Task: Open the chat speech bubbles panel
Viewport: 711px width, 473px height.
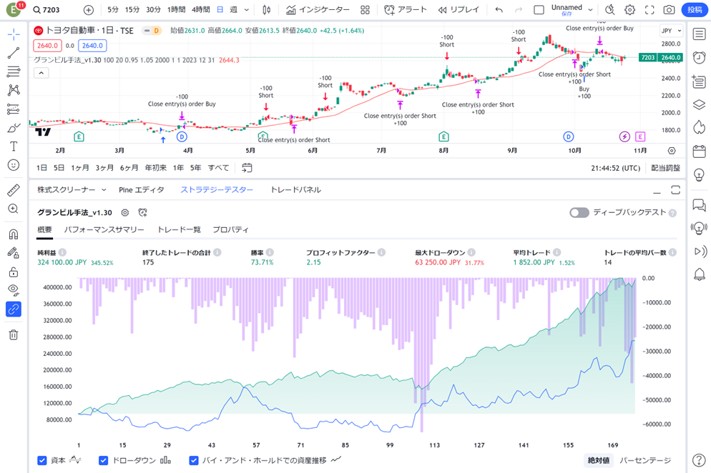Action: click(x=700, y=205)
